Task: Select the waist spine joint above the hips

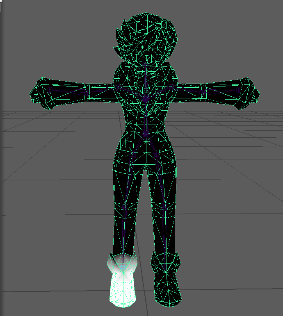Action: 146,133
